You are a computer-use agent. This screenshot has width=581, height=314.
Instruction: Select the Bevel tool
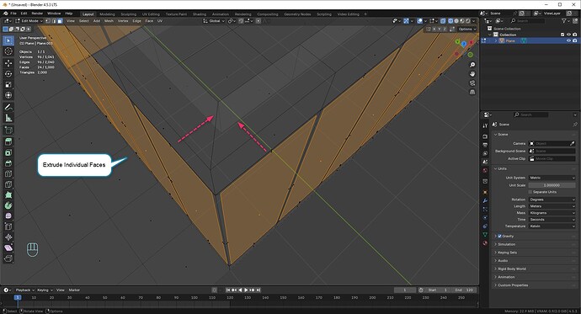pyautogui.click(x=8, y=163)
